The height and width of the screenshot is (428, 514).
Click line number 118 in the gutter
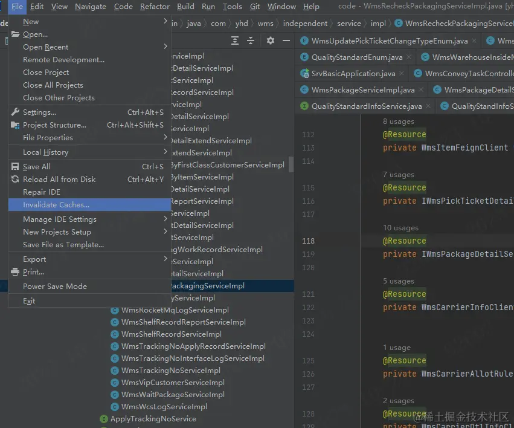[x=308, y=241]
